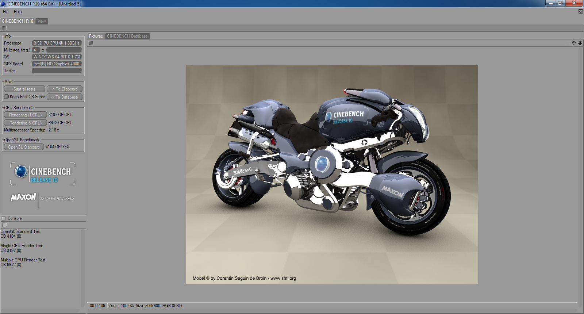584x314 pixels.
Task: Click the '3197 CB-CPU' score
Action: pos(61,115)
